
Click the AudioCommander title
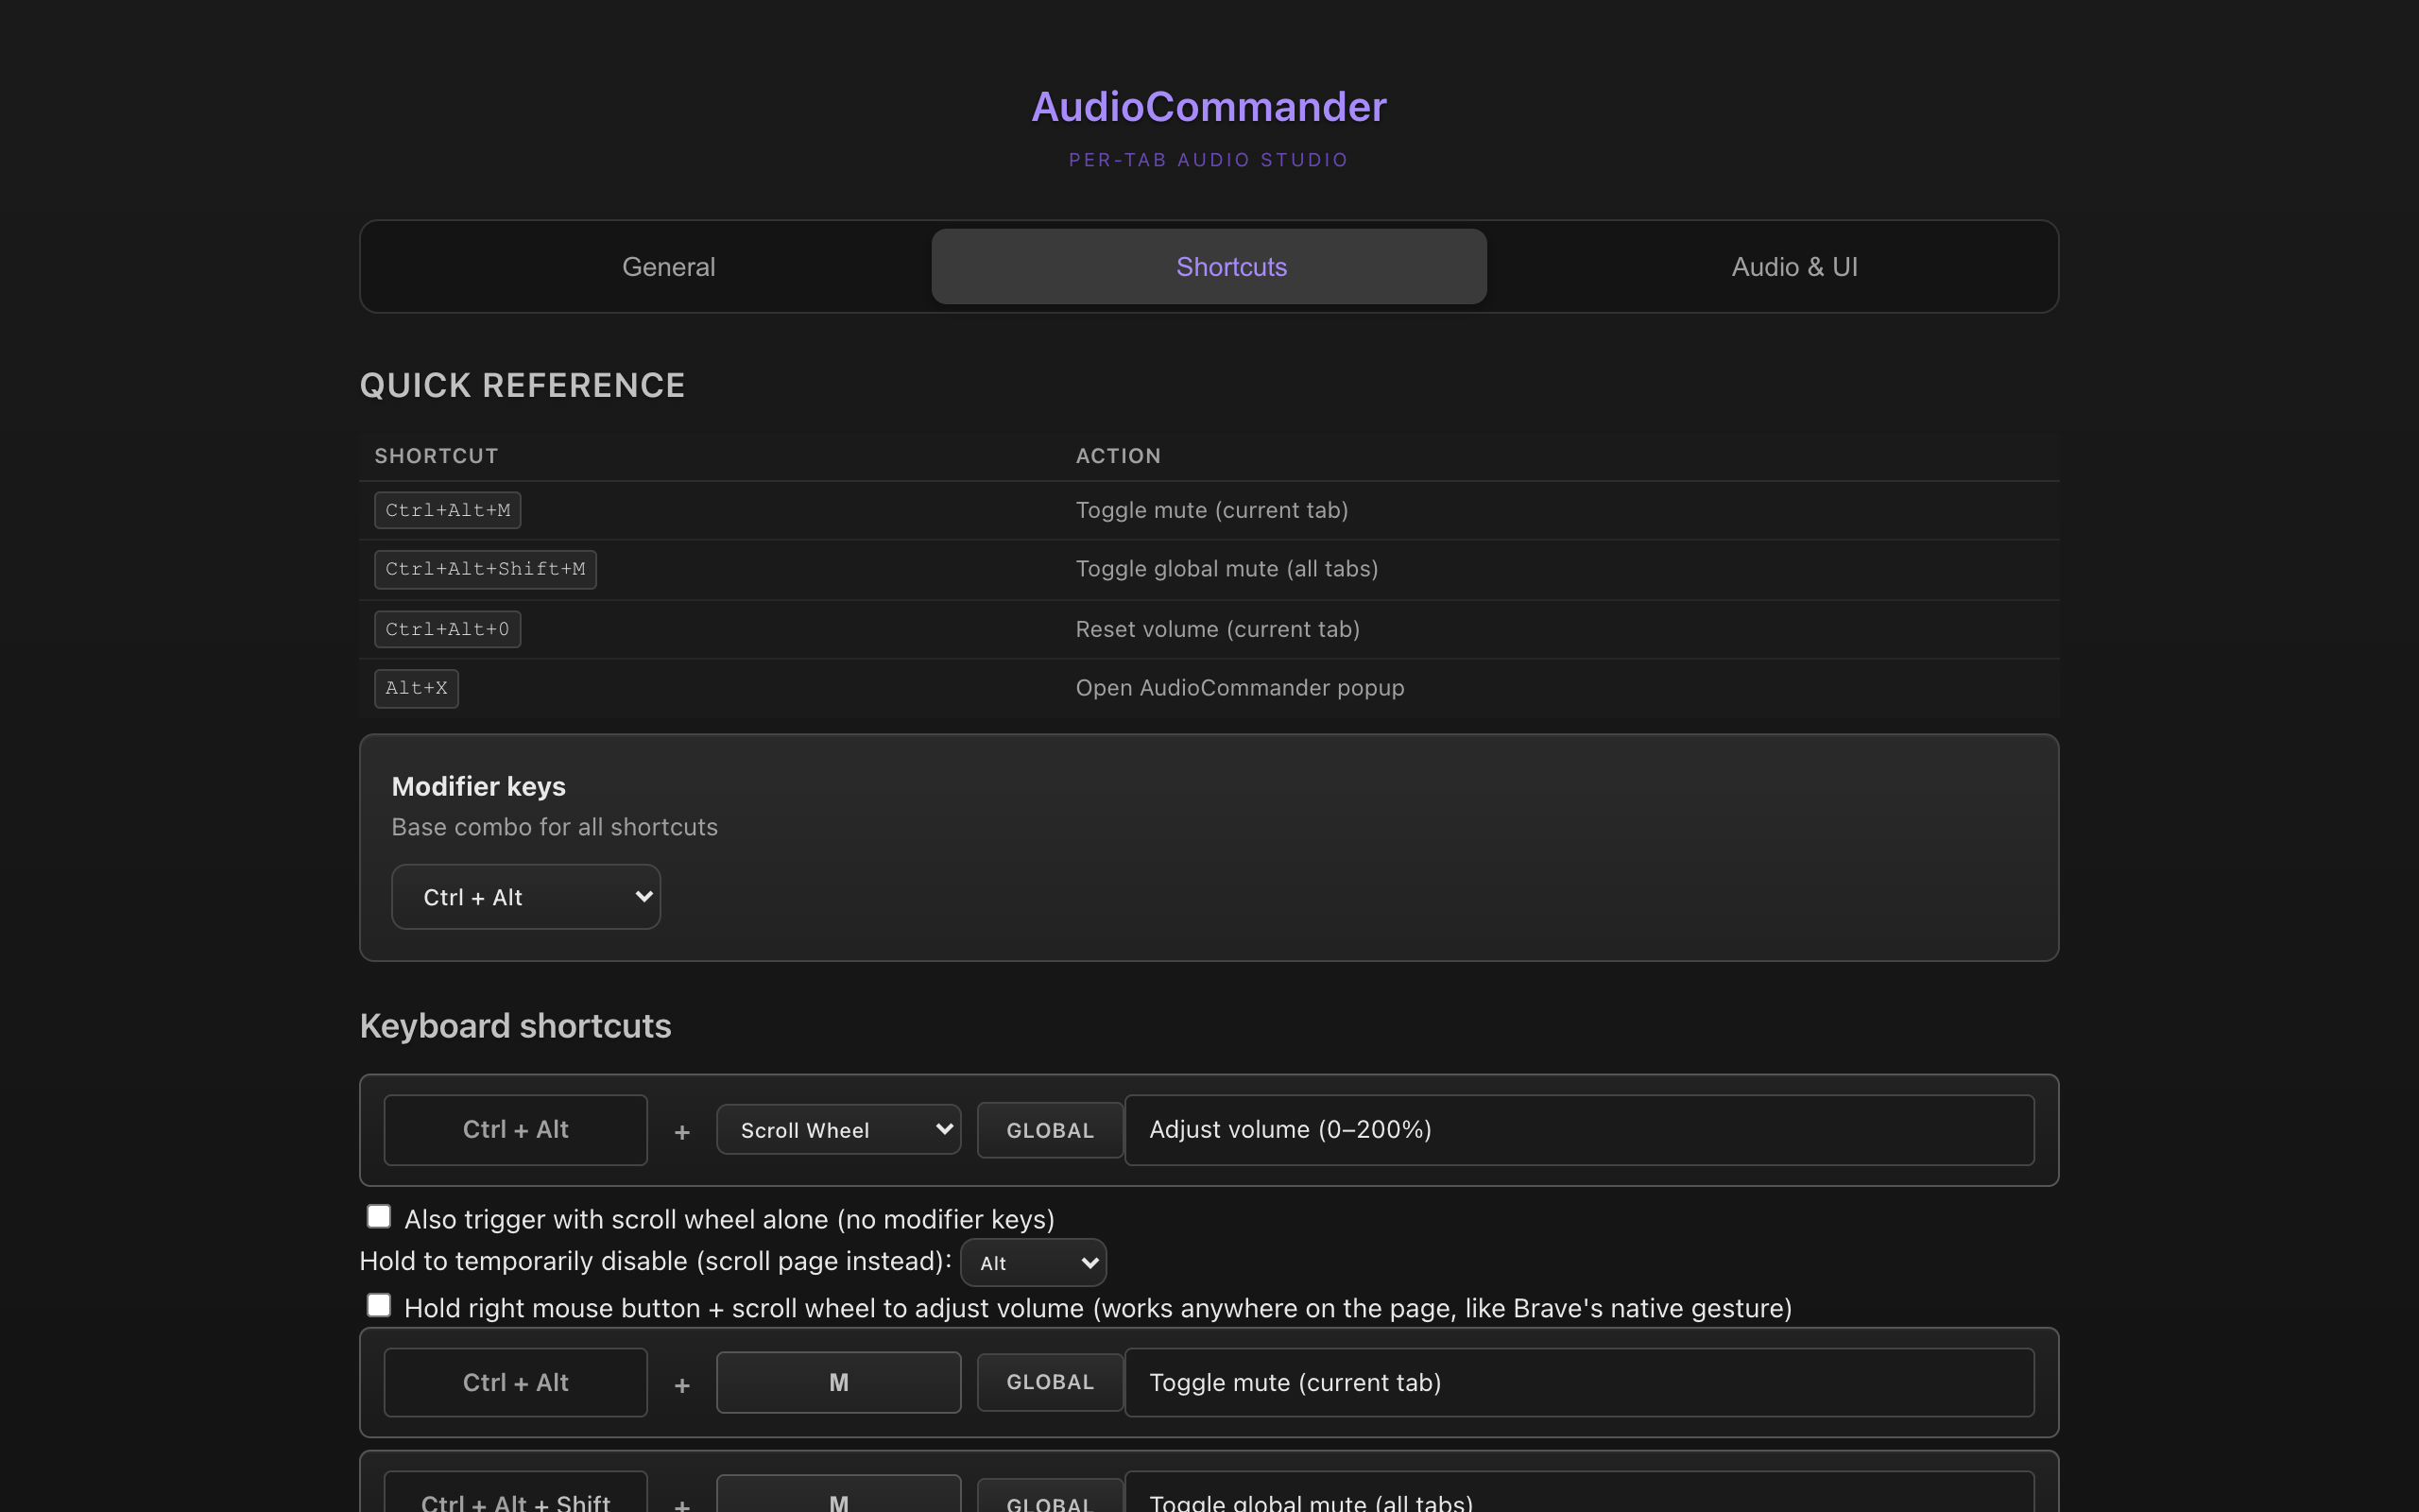(1209, 107)
